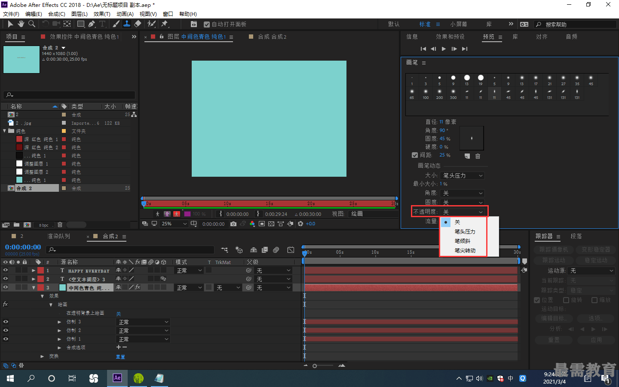
Task: Switch to Effects & Presets tab
Action: 450,37
